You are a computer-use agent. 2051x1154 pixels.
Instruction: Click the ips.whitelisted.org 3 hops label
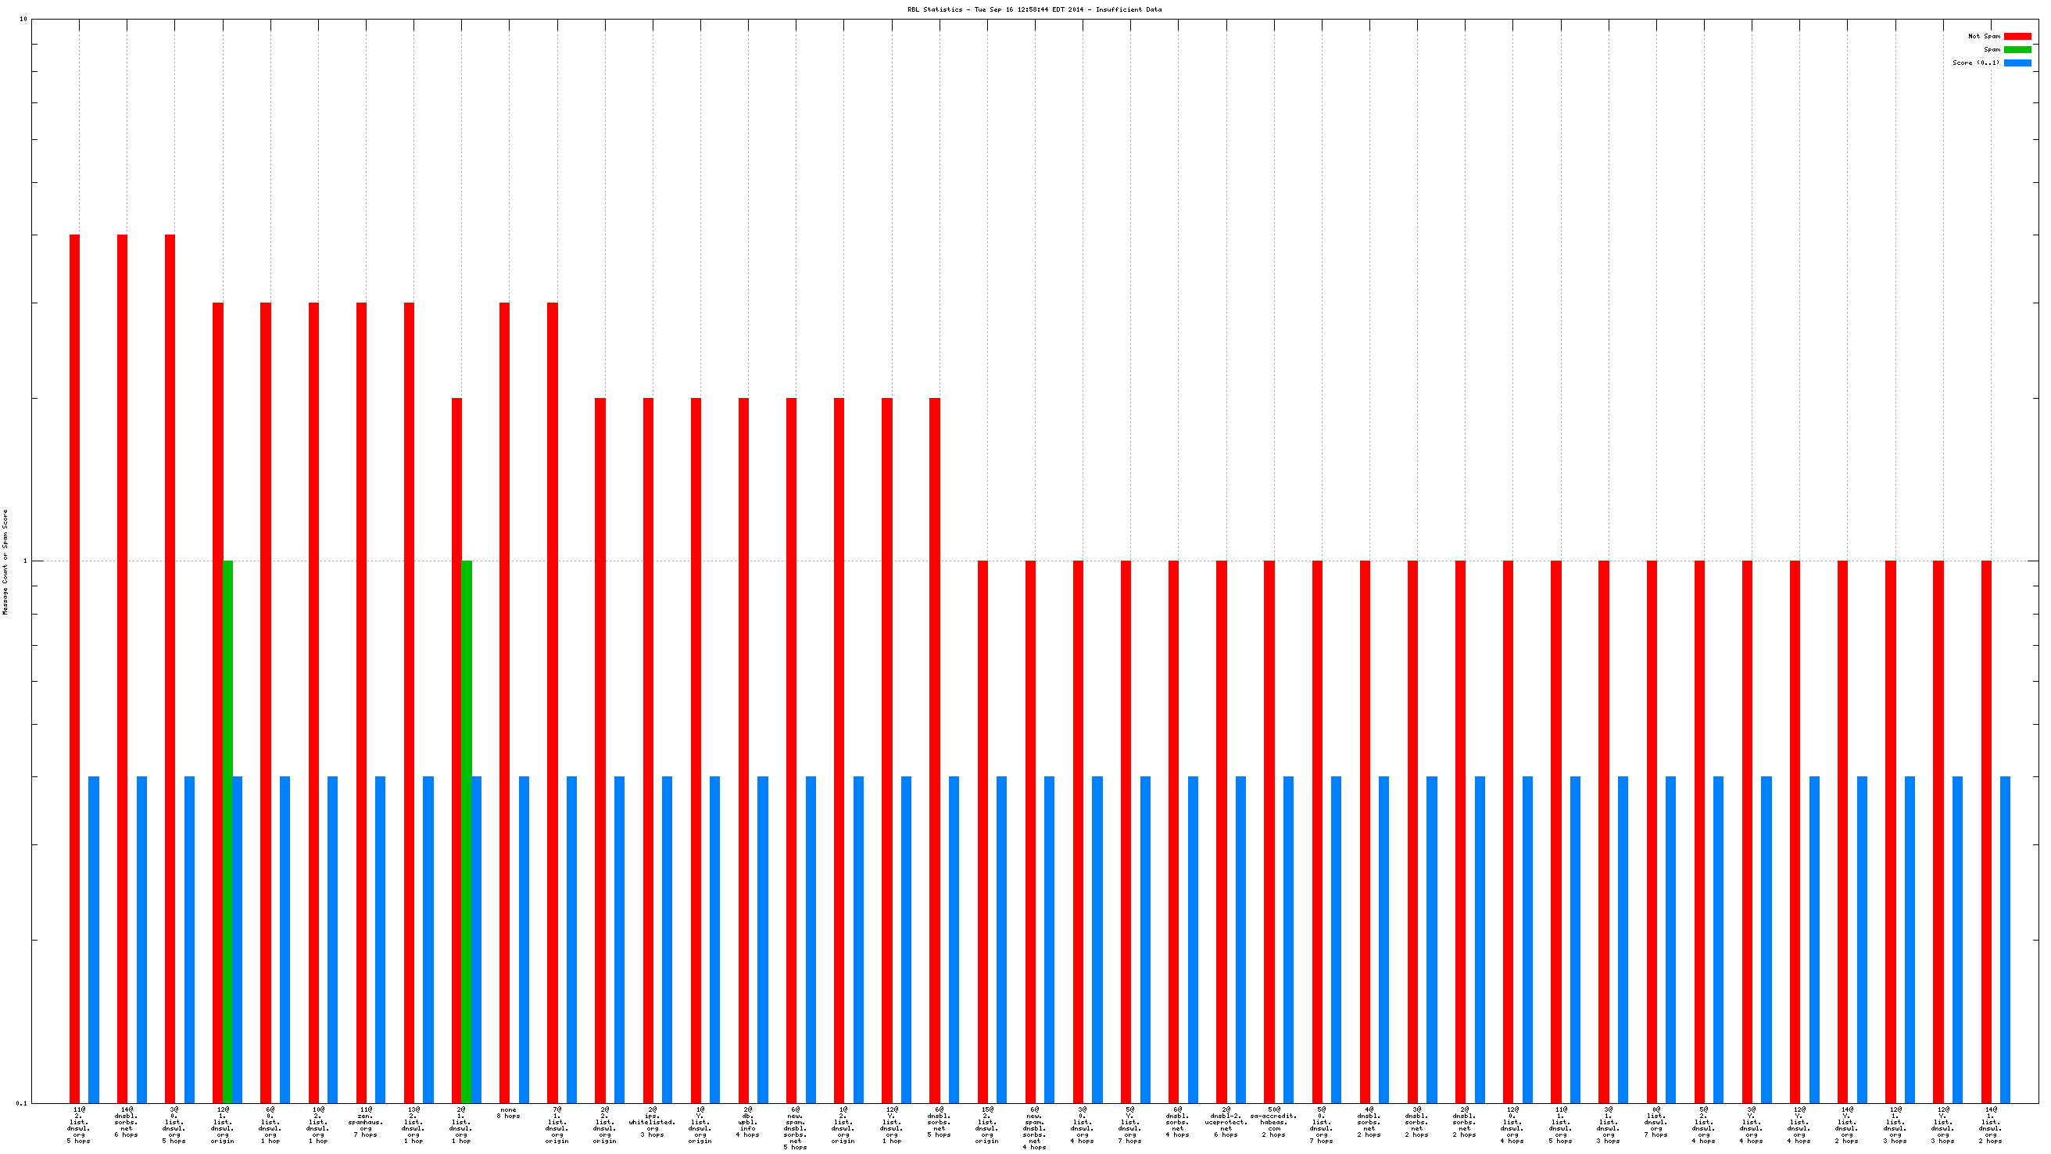tap(652, 1121)
